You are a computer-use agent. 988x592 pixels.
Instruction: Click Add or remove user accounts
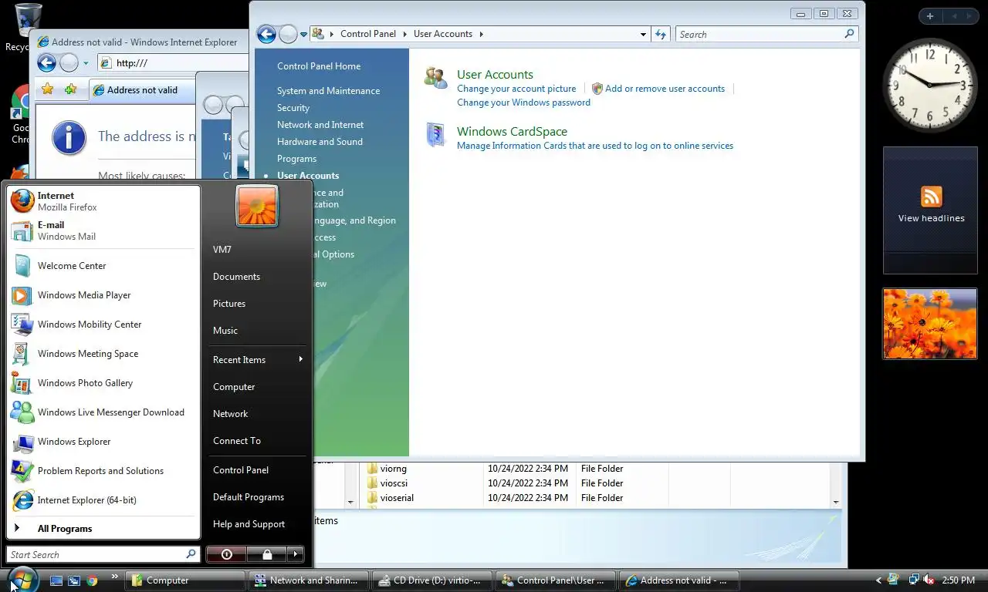(665, 89)
